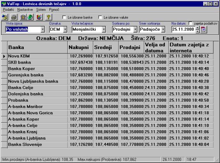
Task: Open the Podatki menu
Action: click(8, 10)
